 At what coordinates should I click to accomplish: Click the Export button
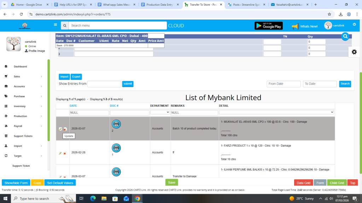pos(76,77)
